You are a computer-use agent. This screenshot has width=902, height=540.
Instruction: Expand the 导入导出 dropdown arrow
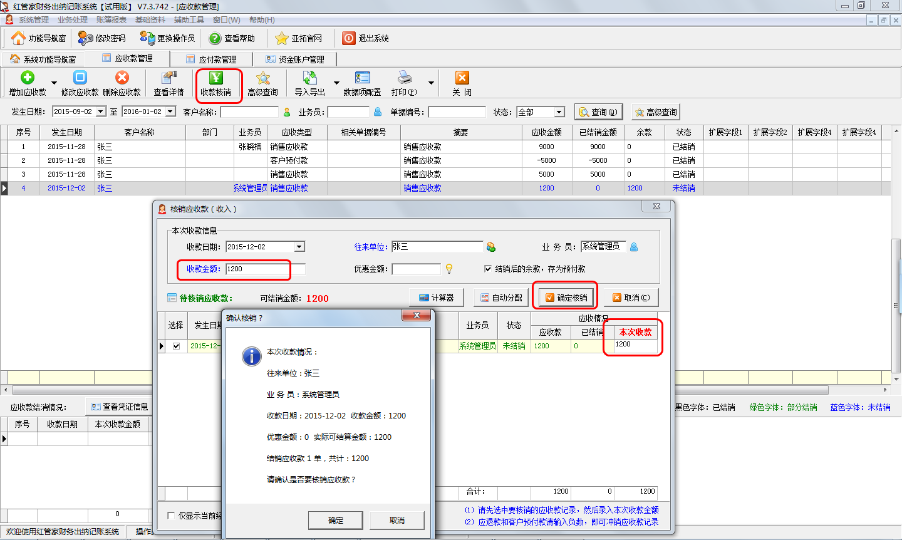click(336, 83)
